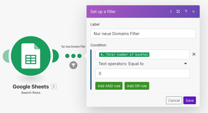Screen dimensions: 208x113
Task: Click the value field containing 0
Action: click(142, 73)
